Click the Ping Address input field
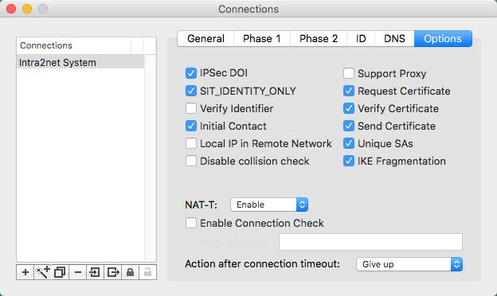 click(370, 242)
